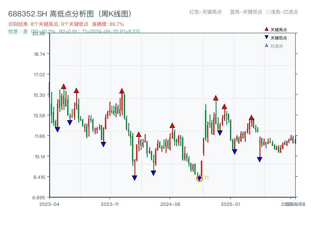
Task: Click the 2024-06 date label on the x-axis
Action: [170, 203]
